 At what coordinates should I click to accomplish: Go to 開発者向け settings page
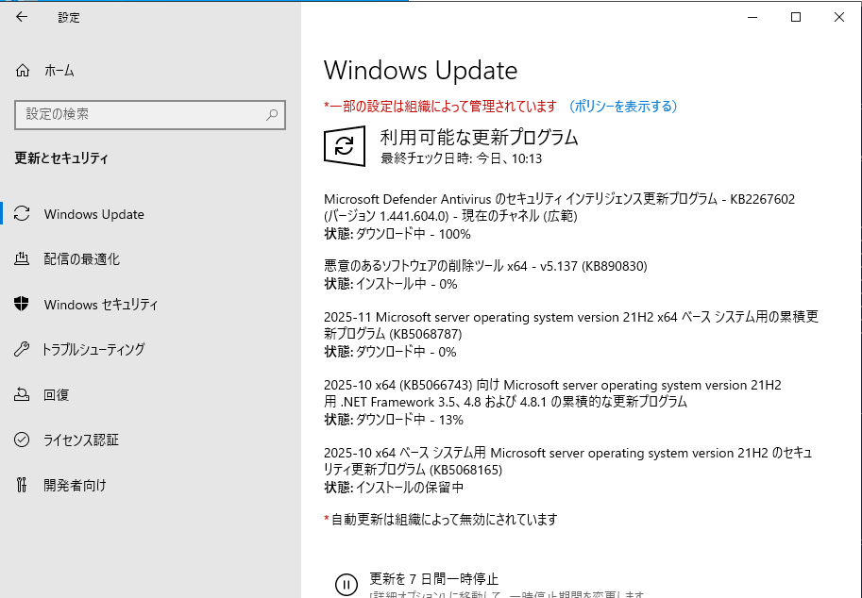[x=75, y=486]
